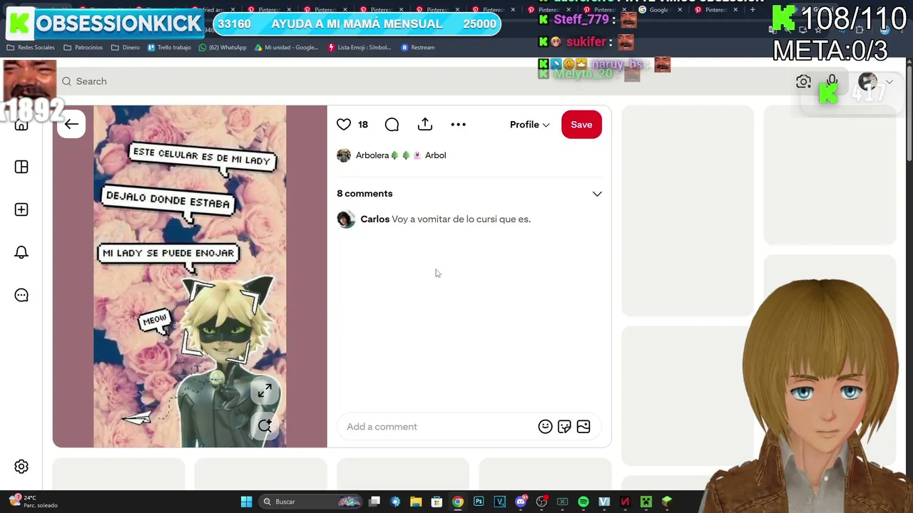This screenshot has height=513, width=913.
Task: Open the three-dots more options menu
Action: [x=458, y=125]
